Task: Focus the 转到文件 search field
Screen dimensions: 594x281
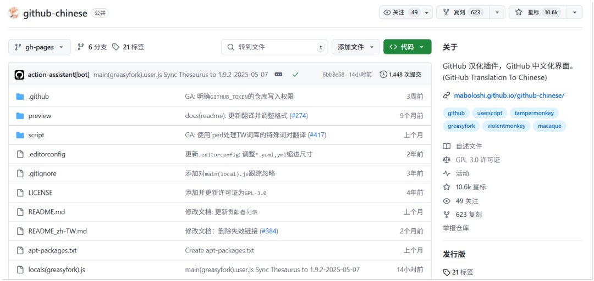Action: tap(275, 47)
